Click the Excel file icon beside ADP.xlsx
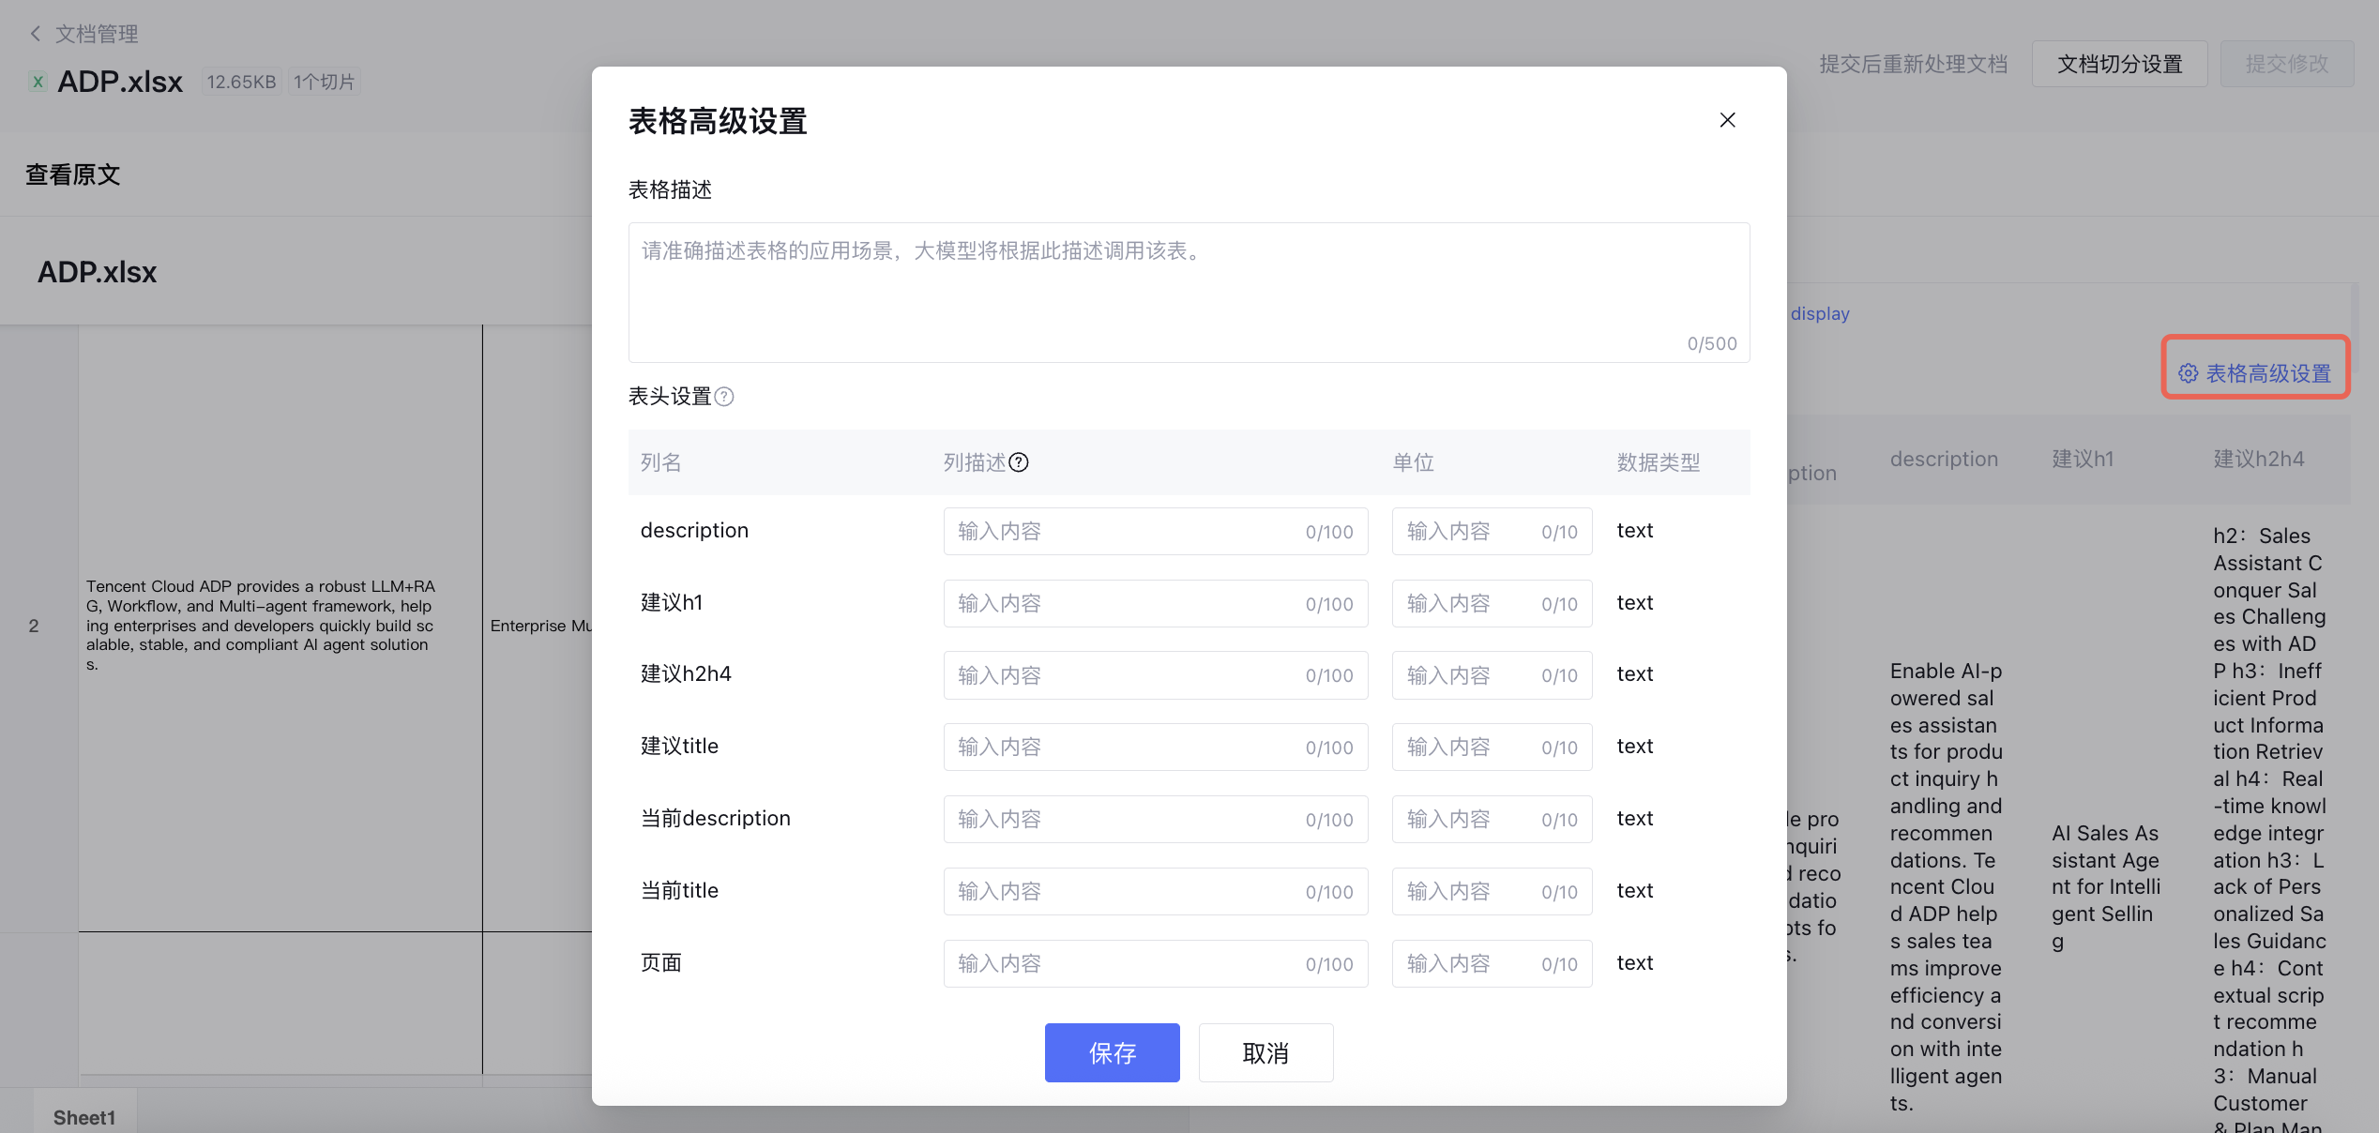The width and height of the screenshot is (2379, 1133). coord(38,82)
